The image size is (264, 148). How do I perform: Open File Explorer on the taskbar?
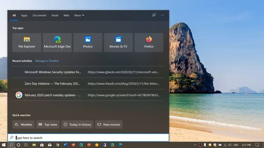pyautogui.click(x=34, y=145)
